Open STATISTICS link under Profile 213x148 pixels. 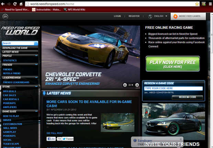10,60
